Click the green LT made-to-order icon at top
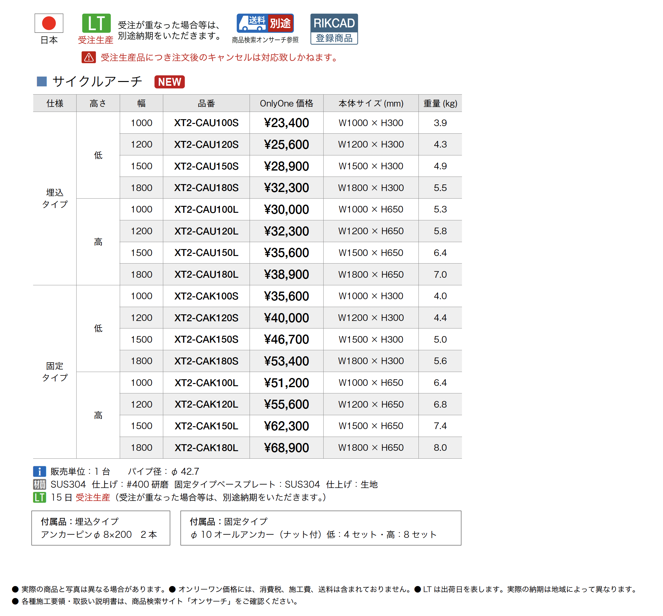 point(96,23)
